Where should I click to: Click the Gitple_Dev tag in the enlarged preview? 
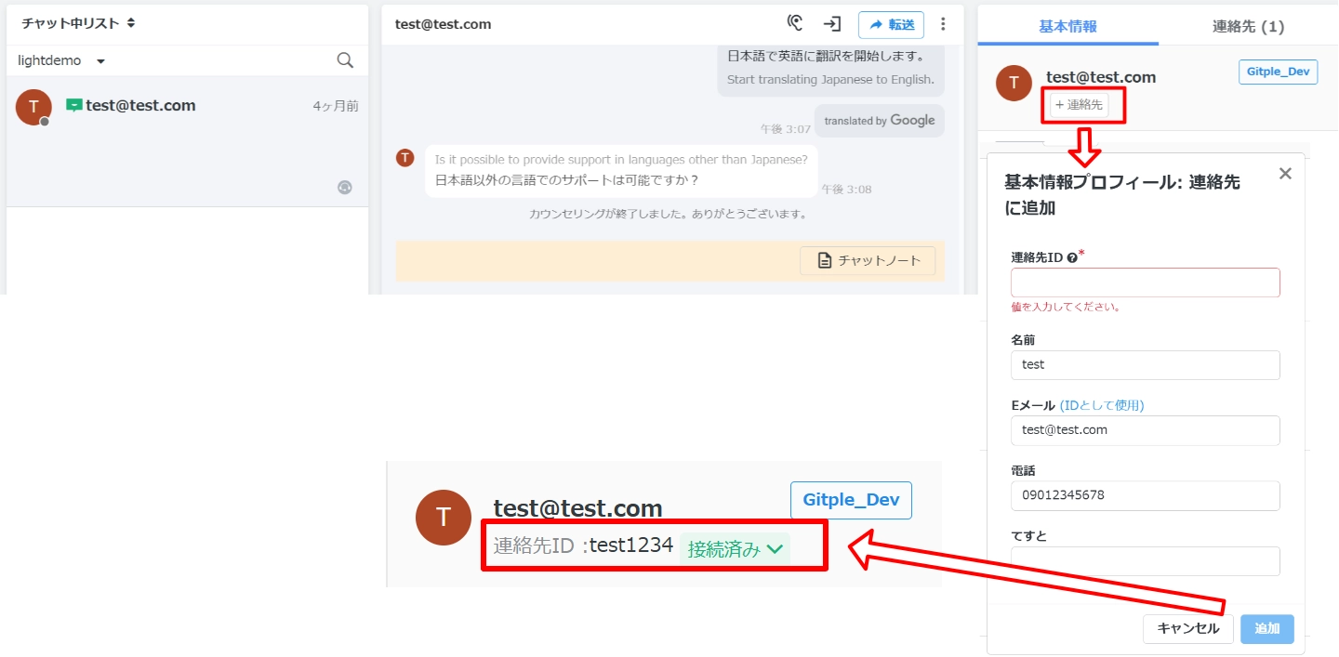[851, 500]
